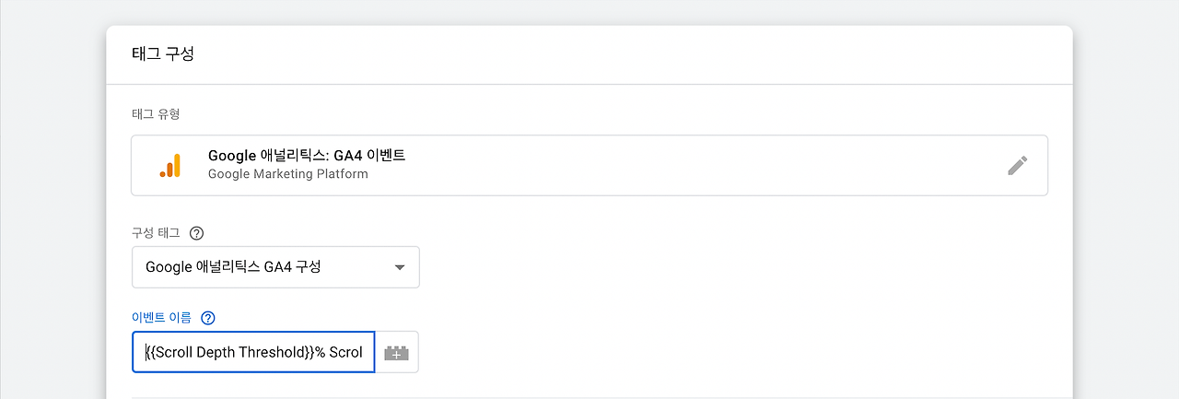
Task: Open help icon next to 이벤트 이름
Action: point(207,318)
